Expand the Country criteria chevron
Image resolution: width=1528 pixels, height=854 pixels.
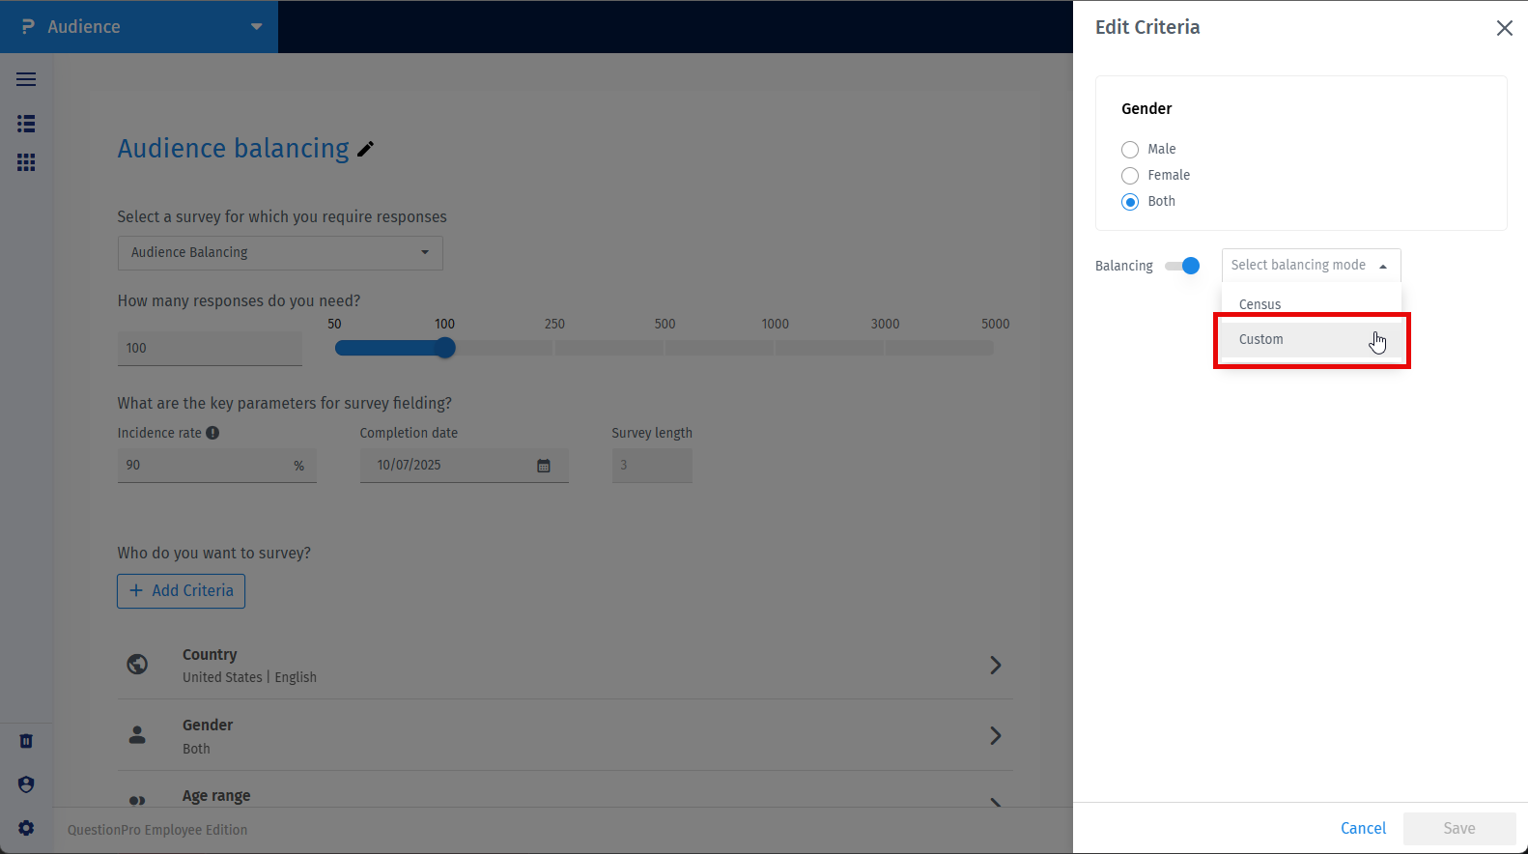[996, 665]
